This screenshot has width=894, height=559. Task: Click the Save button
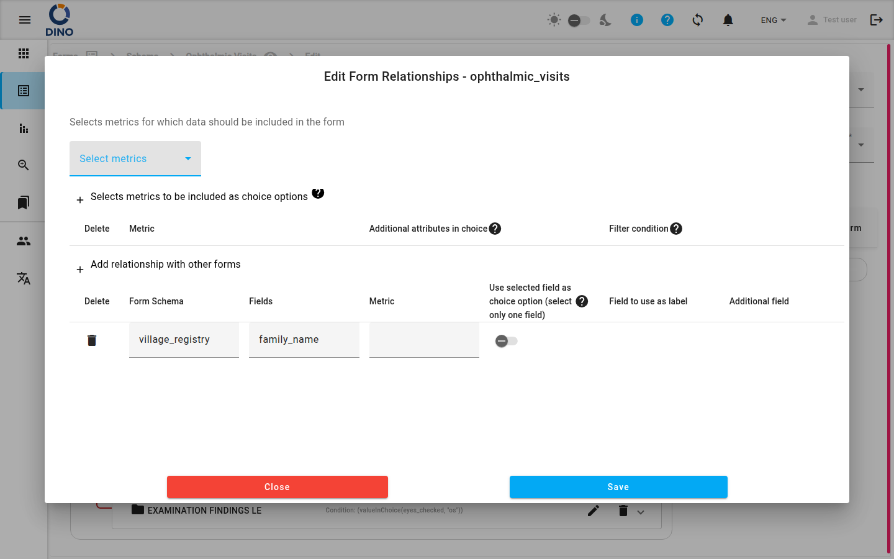point(618,487)
